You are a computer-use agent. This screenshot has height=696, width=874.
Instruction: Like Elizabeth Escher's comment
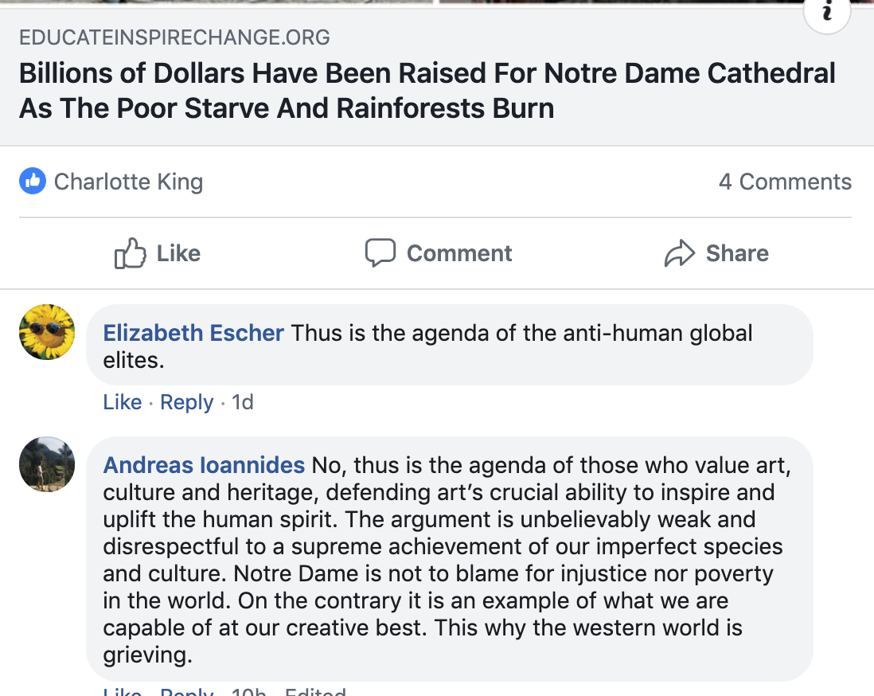(x=122, y=402)
